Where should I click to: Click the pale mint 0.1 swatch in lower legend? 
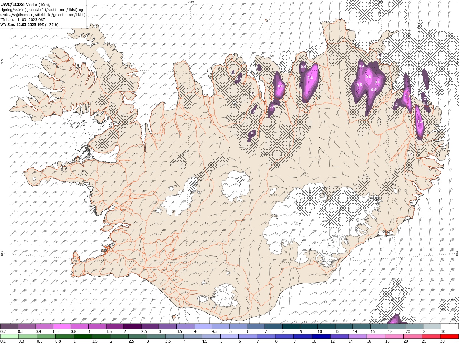(x=9, y=336)
